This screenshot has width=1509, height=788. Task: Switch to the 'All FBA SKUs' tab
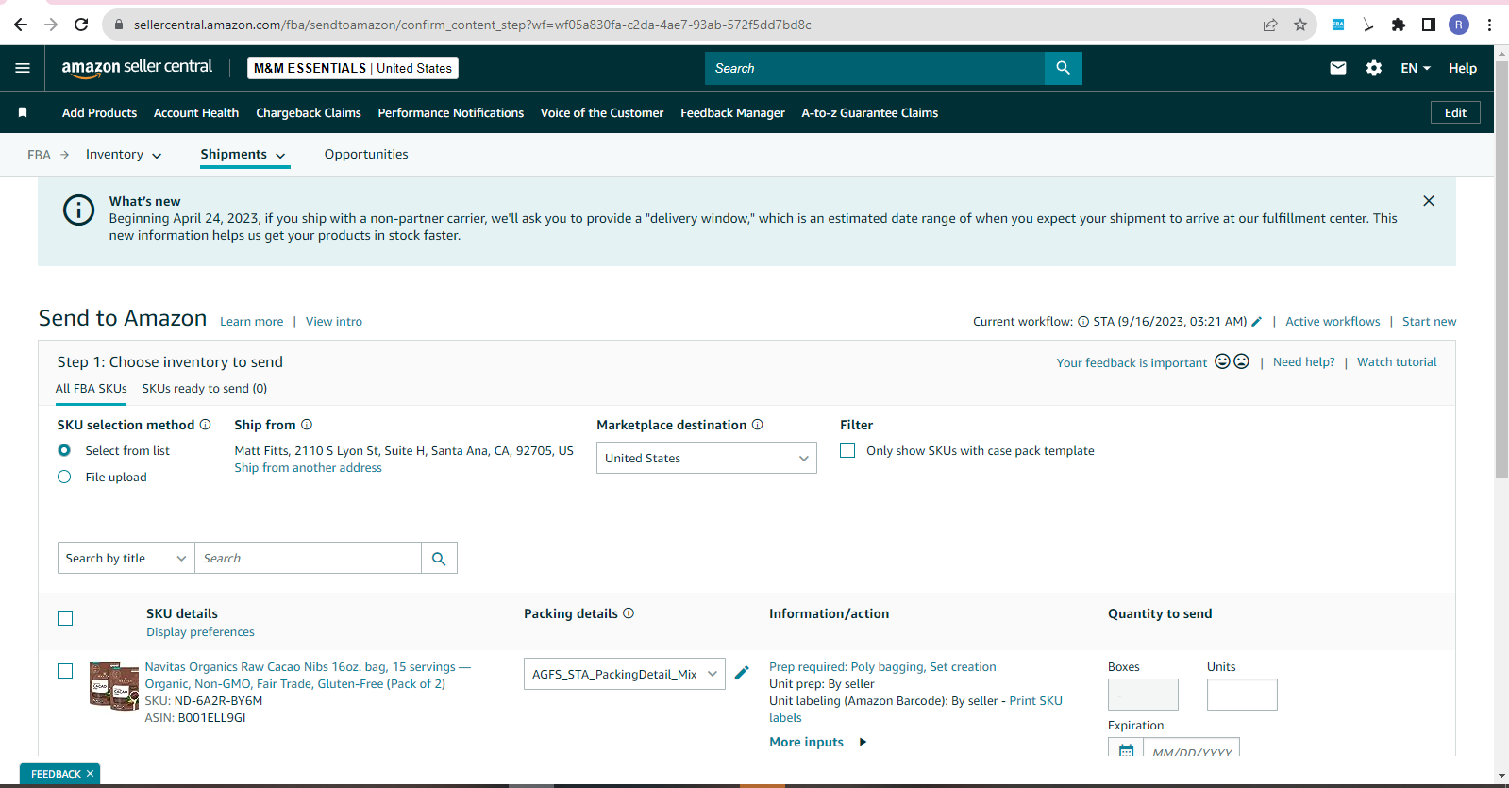coord(91,389)
